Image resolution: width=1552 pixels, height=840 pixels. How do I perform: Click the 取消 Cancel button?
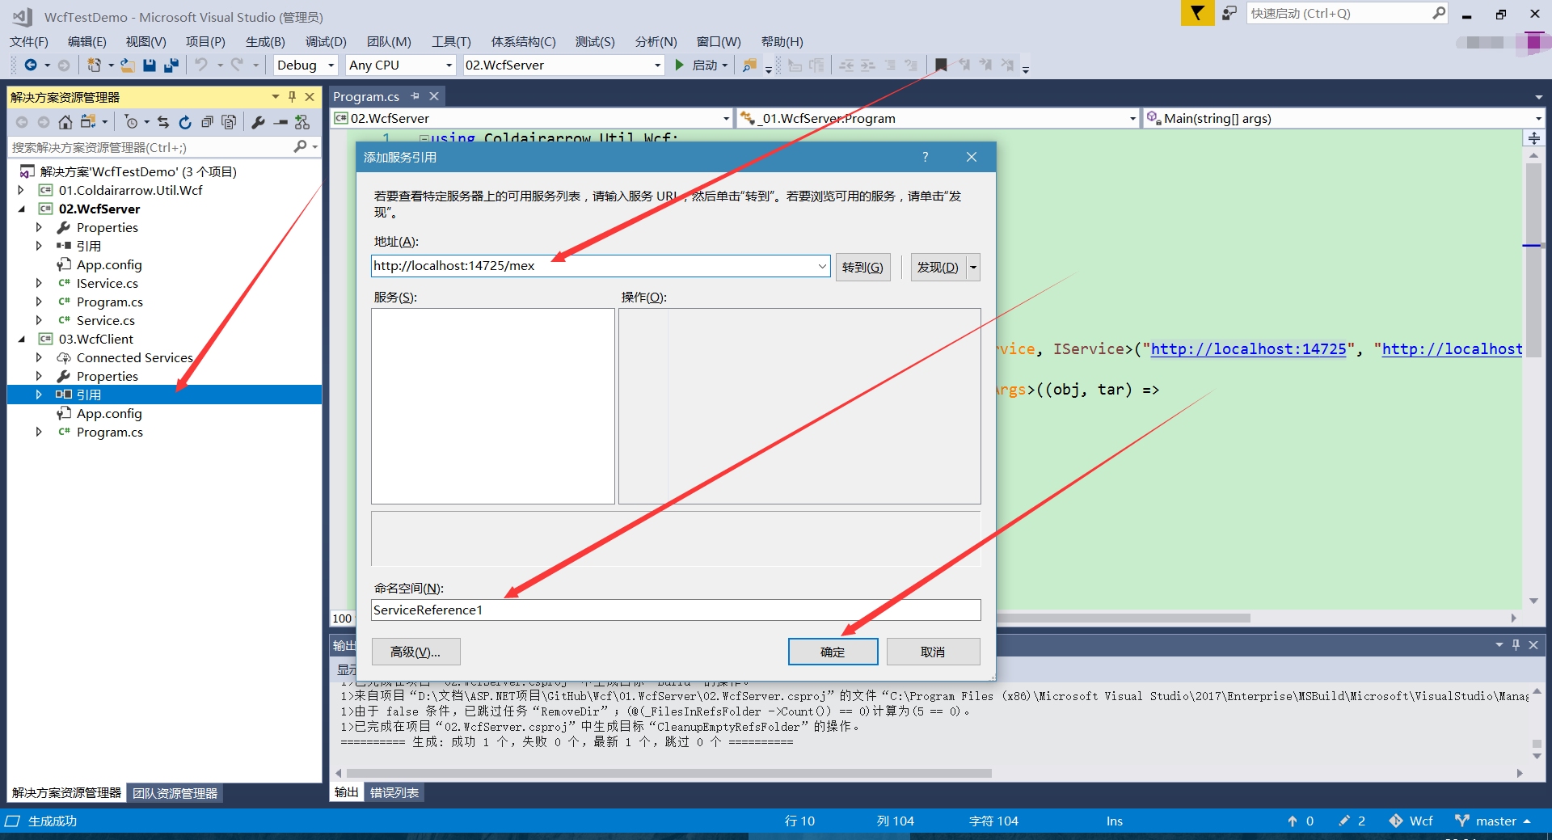[x=933, y=652]
